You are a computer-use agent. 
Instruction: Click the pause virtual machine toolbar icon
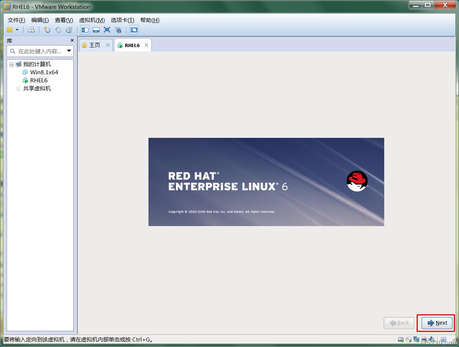(10, 30)
